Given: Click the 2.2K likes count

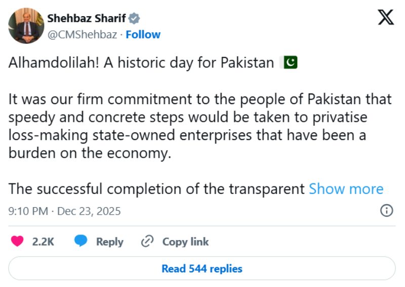Looking at the screenshot, I should (43, 242).
